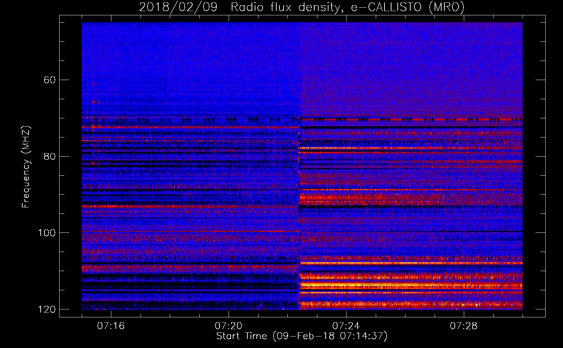Click the 80 frequency tick label

tap(49, 156)
